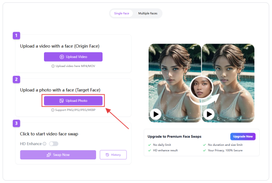Image resolution: width=272 pixels, height=183 pixels.
Task: Click info icon beside MP4/MOV upload hint
Action: click(53, 66)
